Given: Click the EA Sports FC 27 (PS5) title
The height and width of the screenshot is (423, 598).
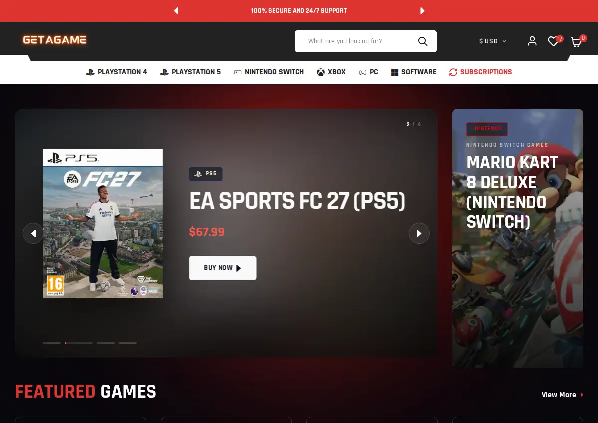Looking at the screenshot, I should (x=297, y=201).
